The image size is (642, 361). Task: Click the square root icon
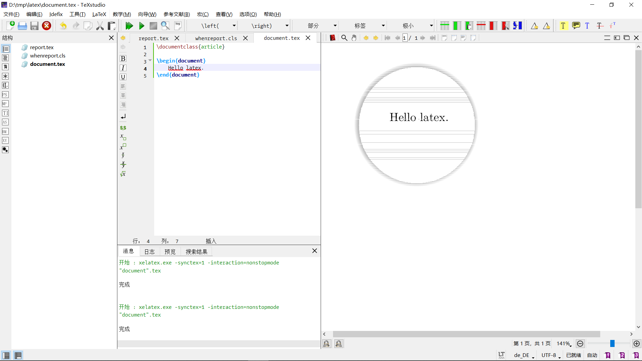pyautogui.click(x=123, y=174)
